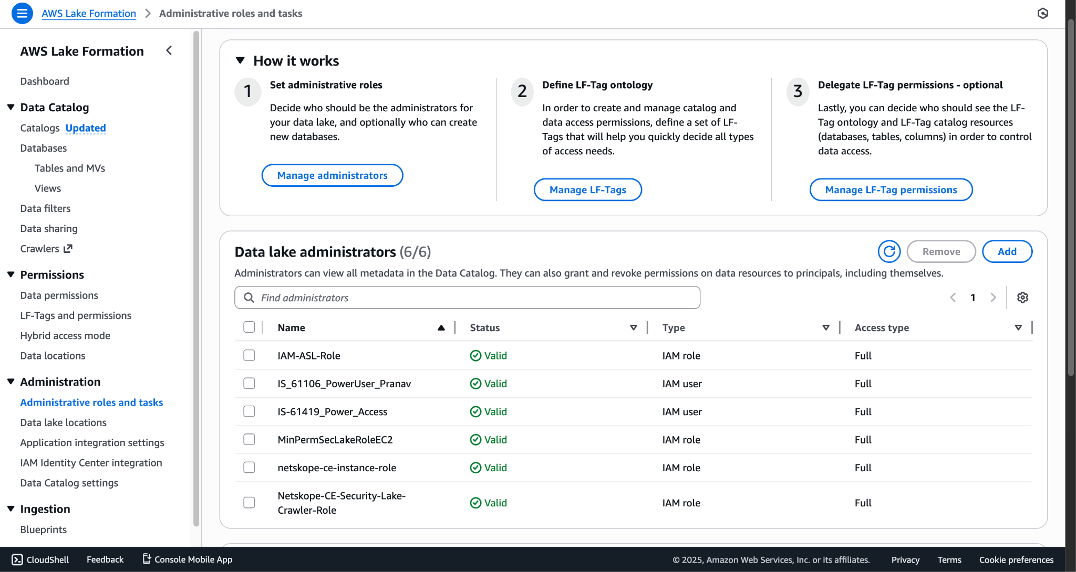Check the Netskope-CE-Security-Lake-Crawler-Role row checkbox
The image size is (1076, 572).
(x=249, y=502)
